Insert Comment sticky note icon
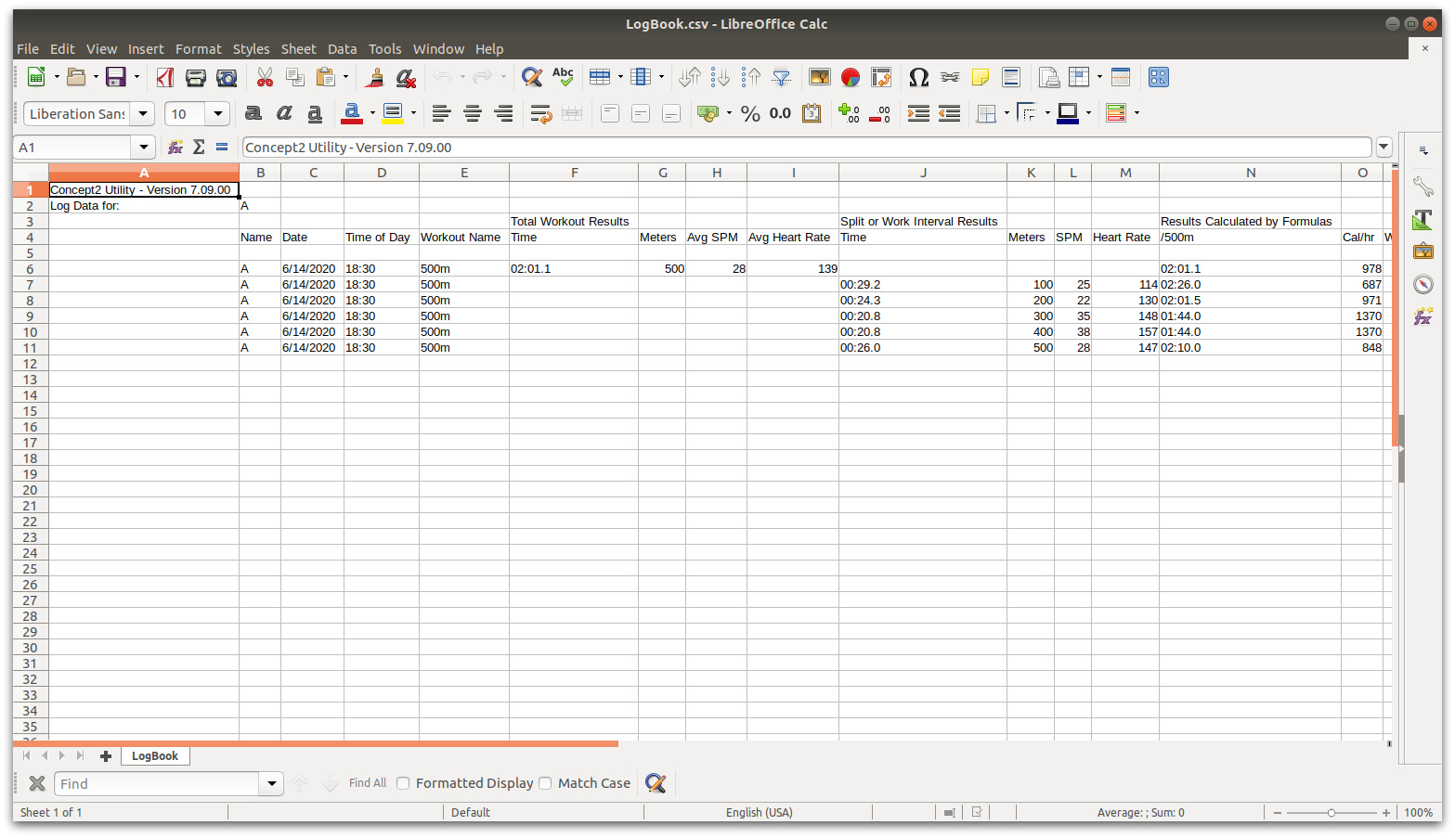 point(981,77)
